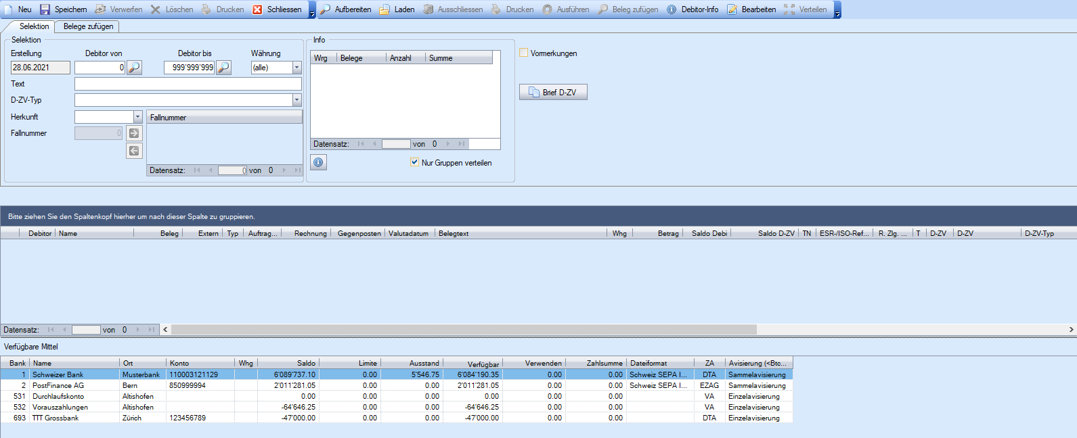Enable the Vormerkungen checkbox

(x=523, y=53)
